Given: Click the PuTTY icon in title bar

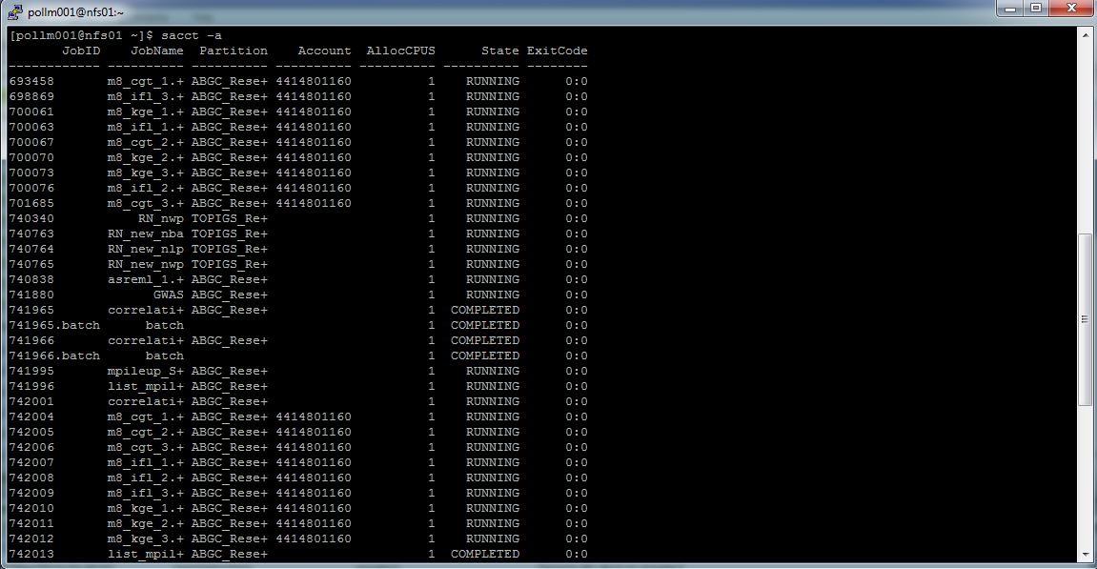Looking at the screenshot, I should (x=14, y=12).
